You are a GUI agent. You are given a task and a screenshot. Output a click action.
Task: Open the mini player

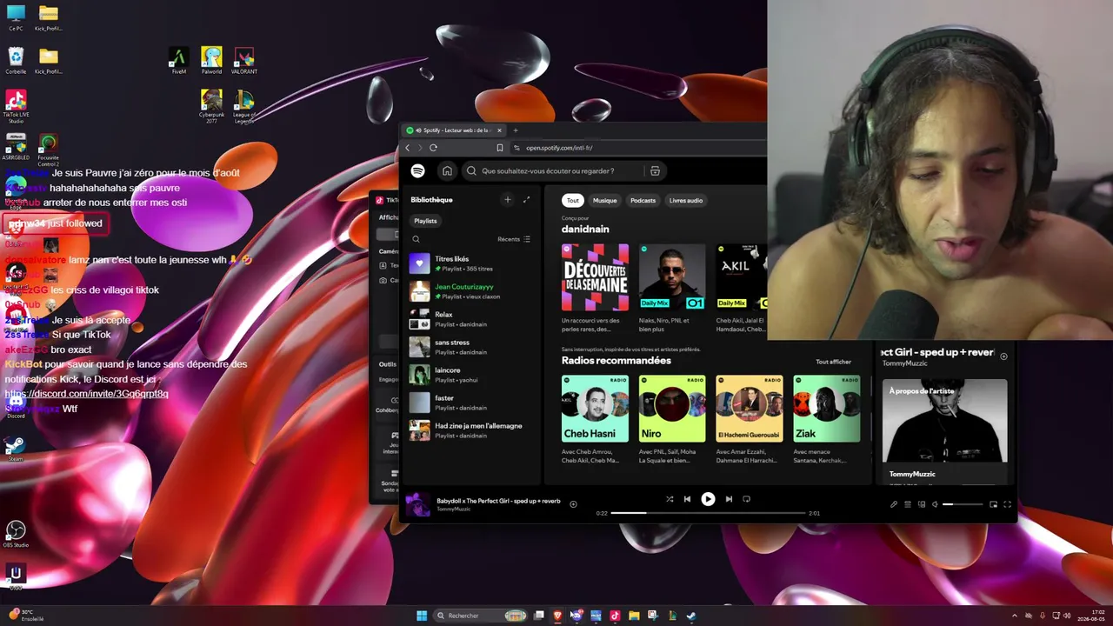point(994,504)
